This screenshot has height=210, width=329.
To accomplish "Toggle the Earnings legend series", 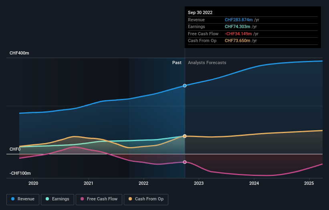I will [57, 199].
